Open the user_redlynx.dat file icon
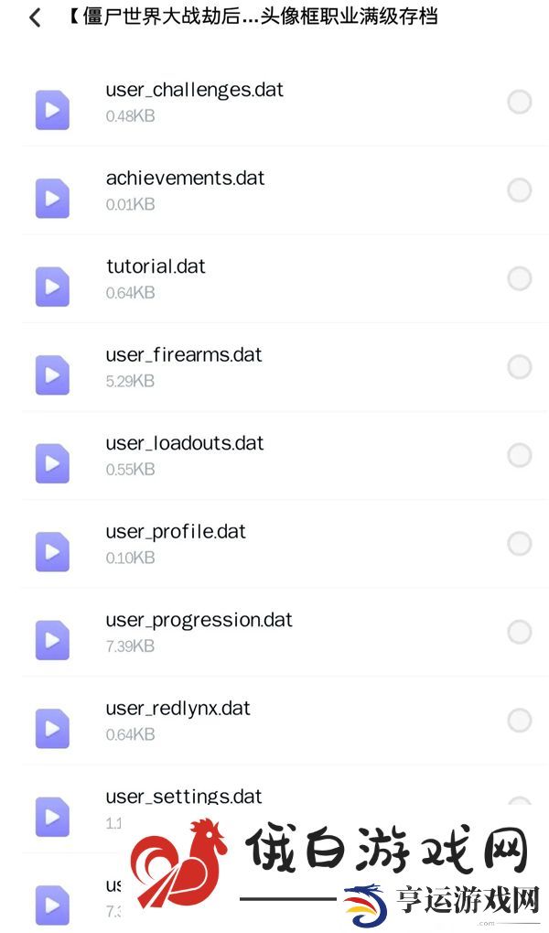This screenshot has height=933, width=549. coord(52,728)
